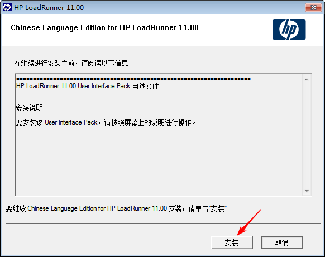Click the HP icon in the title bar
325x257 pixels.
[x=7, y=7]
